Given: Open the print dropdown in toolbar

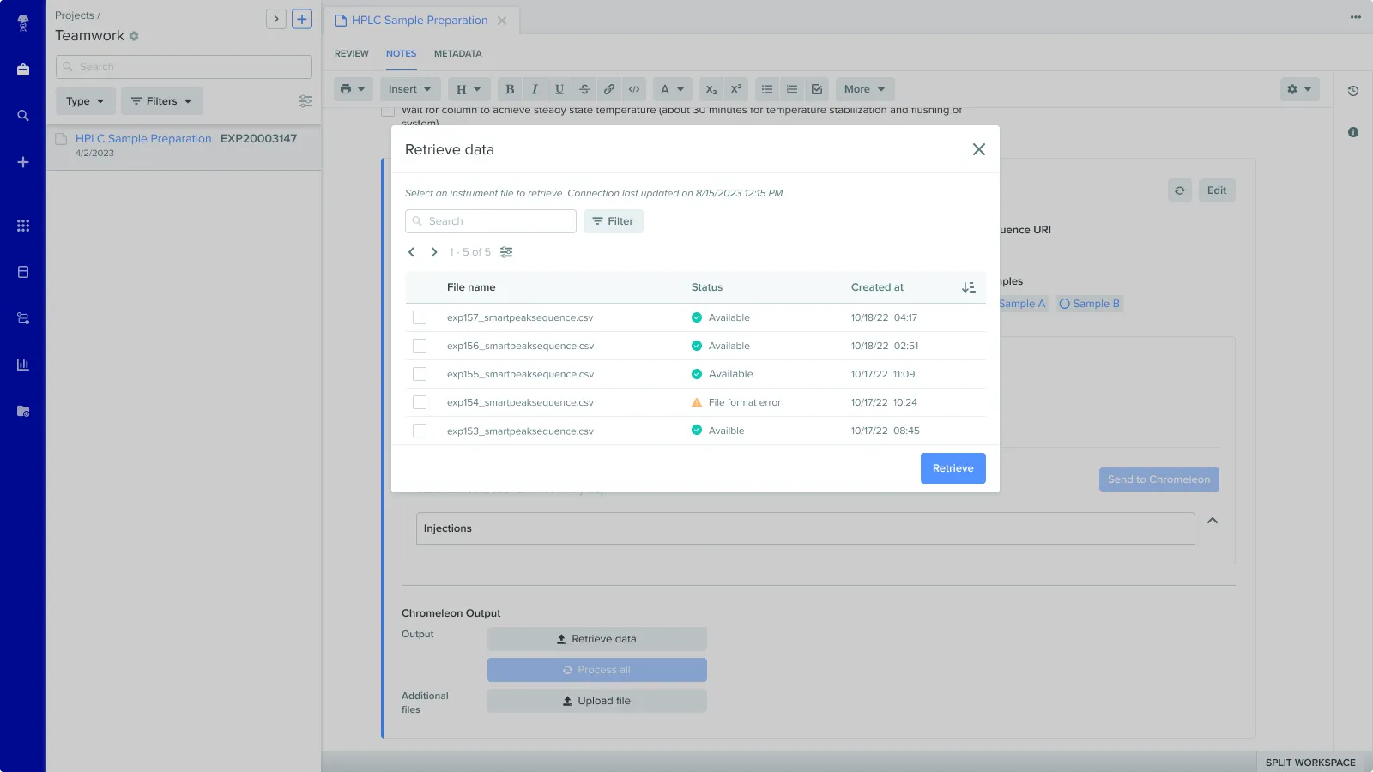Looking at the screenshot, I should pos(353,89).
